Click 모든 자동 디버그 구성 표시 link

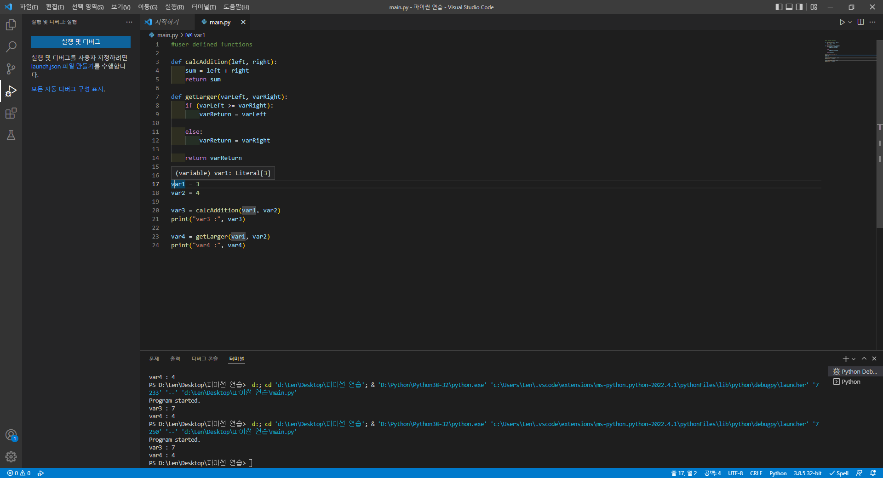tap(68, 89)
